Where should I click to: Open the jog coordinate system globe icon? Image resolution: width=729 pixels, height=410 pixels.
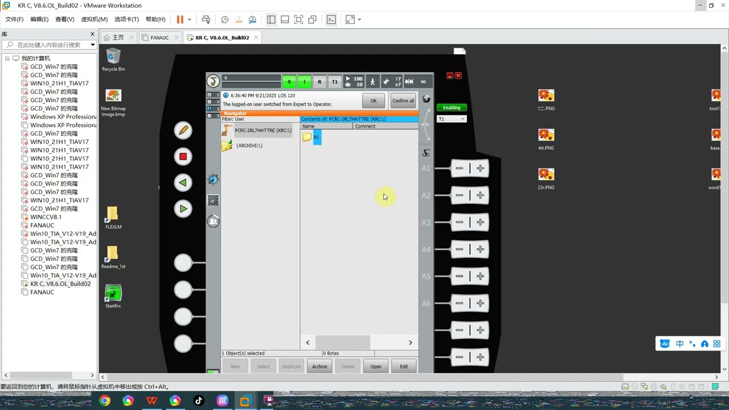pyautogui.click(x=426, y=99)
